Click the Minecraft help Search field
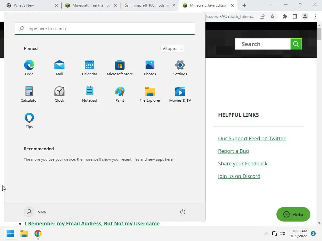 click(263, 44)
